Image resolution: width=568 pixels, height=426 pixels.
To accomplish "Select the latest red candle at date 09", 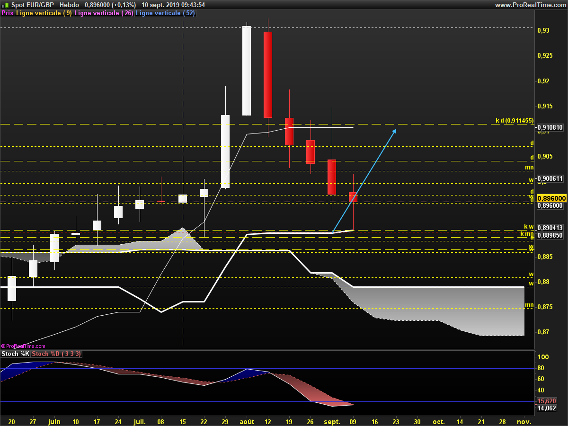I will coord(353,197).
